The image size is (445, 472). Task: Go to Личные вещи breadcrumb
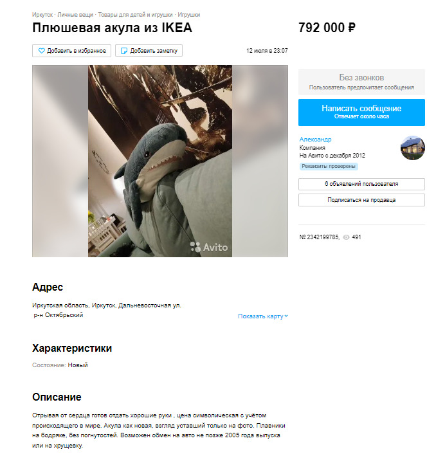[75, 15]
